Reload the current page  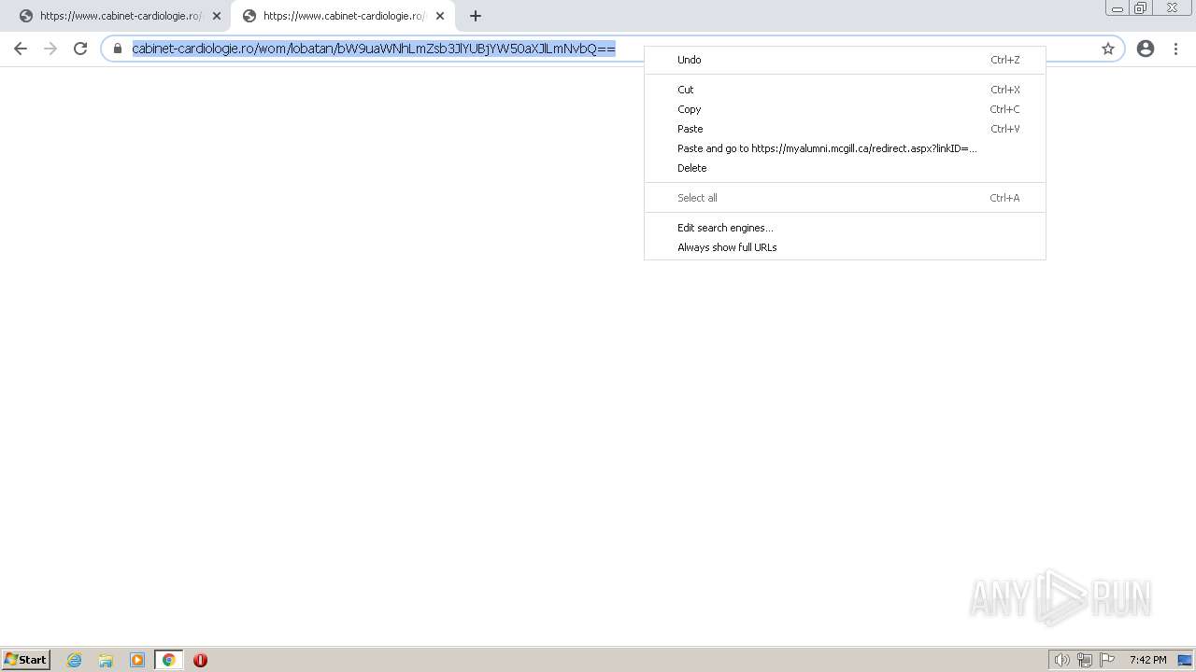(80, 49)
